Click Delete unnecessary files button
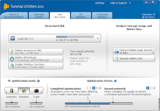Image resolution: width=160 pixels, height=111 pixels. point(36,52)
